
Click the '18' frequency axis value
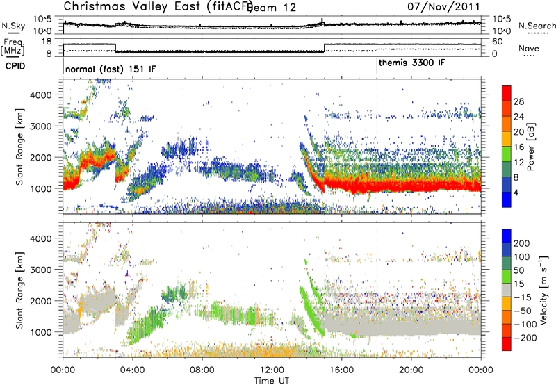(47, 42)
